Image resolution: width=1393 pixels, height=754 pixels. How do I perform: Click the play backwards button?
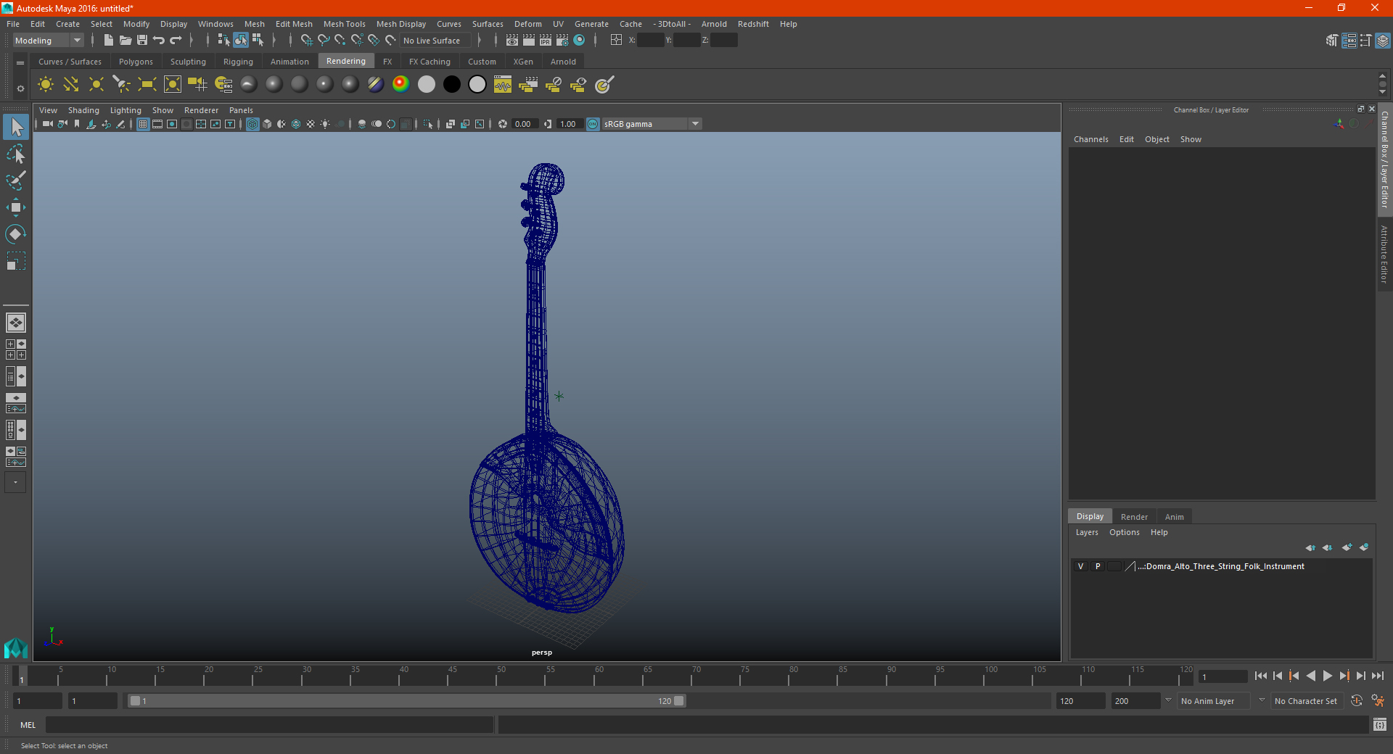[x=1310, y=676]
